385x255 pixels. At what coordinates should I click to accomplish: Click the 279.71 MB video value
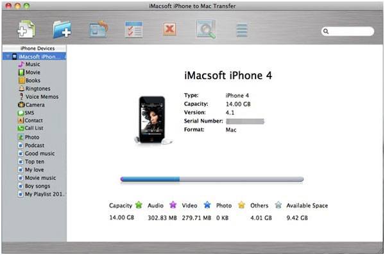click(x=196, y=218)
